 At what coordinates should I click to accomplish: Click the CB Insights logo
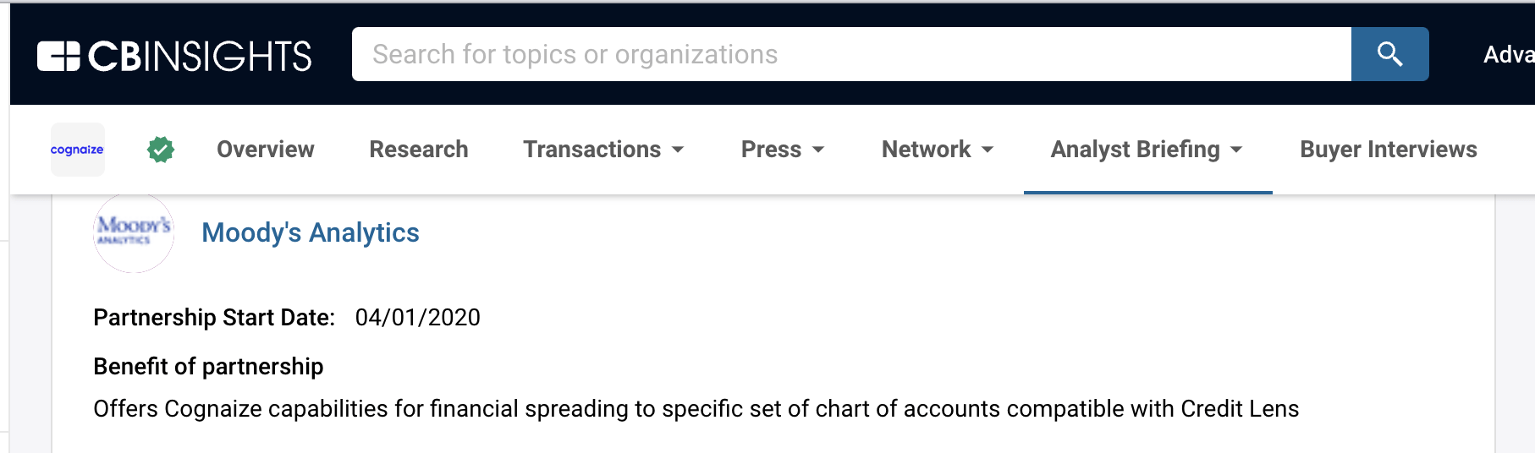[x=174, y=56]
